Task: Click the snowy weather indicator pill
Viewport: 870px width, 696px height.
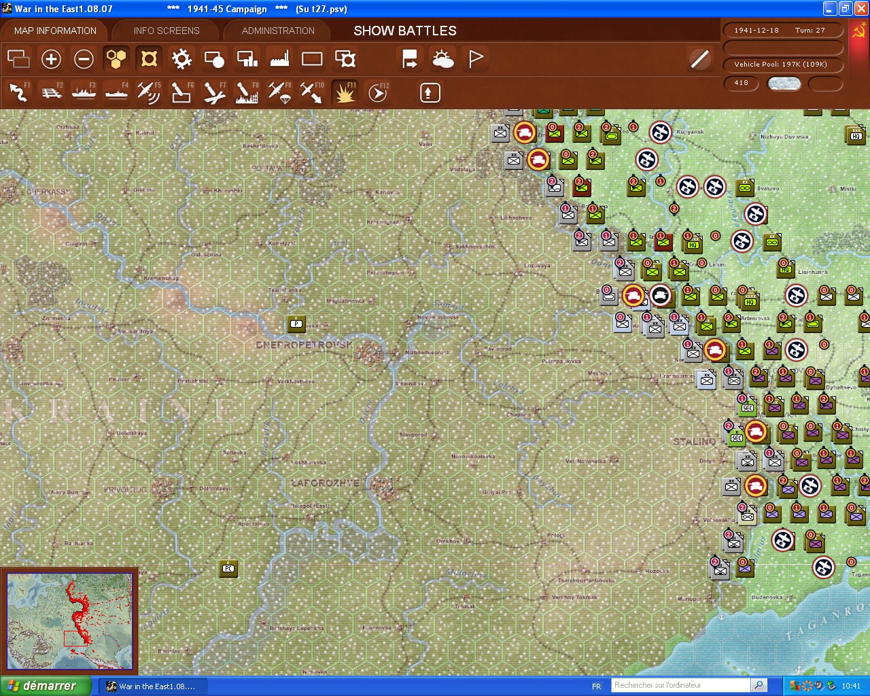Action: coord(784,84)
